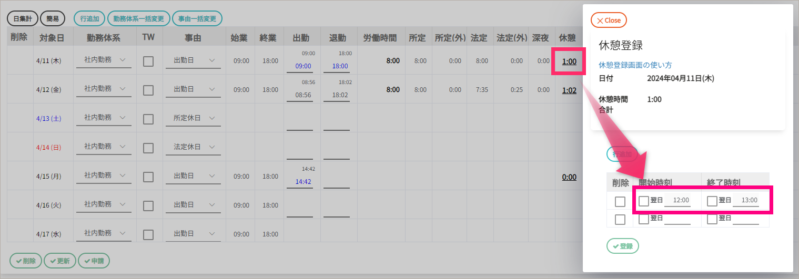The height and width of the screenshot is (279, 799).
Task: Close the 休憩登録 panel
Action: pos(609,20)
